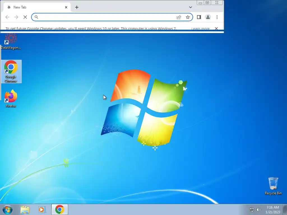Open the volume tray icon
The height and width of the screenshot is (215, 287).
click(x=259, y=210)
